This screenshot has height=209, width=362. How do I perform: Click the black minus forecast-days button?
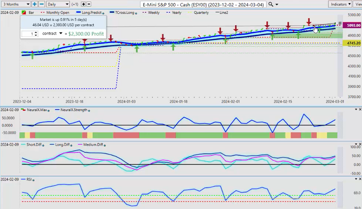[89, 4]
